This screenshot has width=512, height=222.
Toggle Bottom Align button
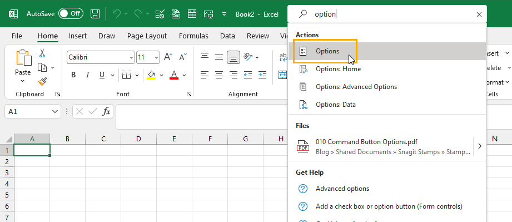coord(233,57)
